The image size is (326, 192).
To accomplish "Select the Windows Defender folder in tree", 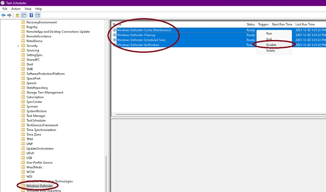I will coord(39,186).
